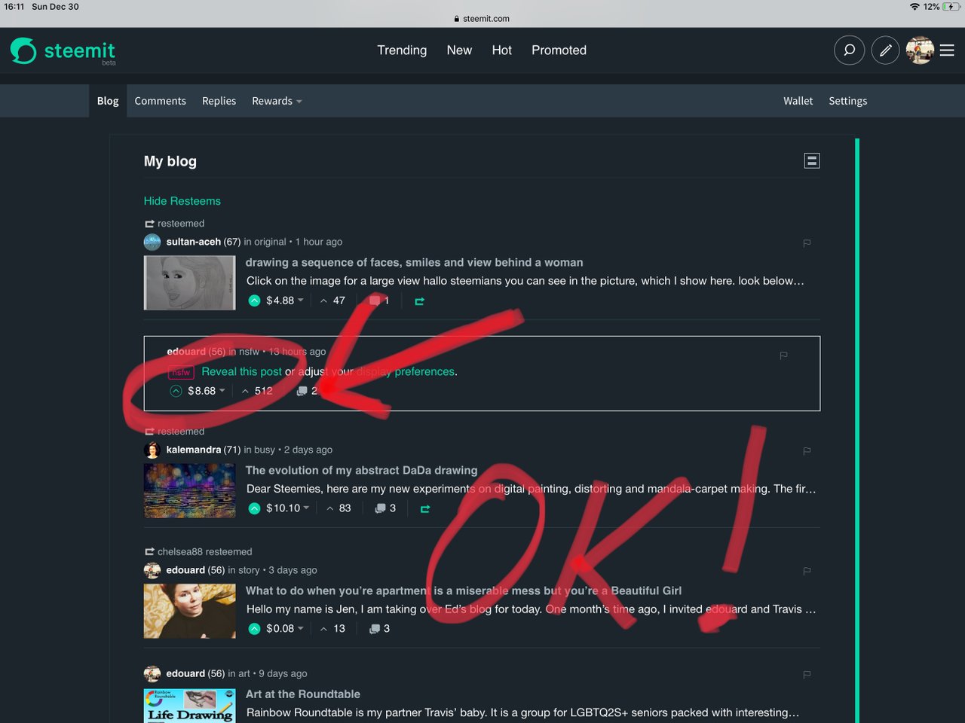Click sultan-aceh's avatar
Image resolution: width=965 pixels, height=723 pixels.
coord(152,242)
